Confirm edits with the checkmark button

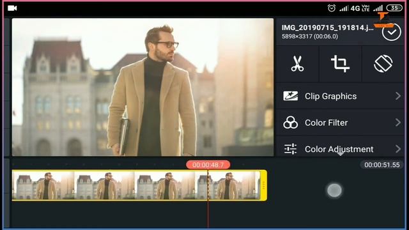pyautogui.click(x=391, y=32)
